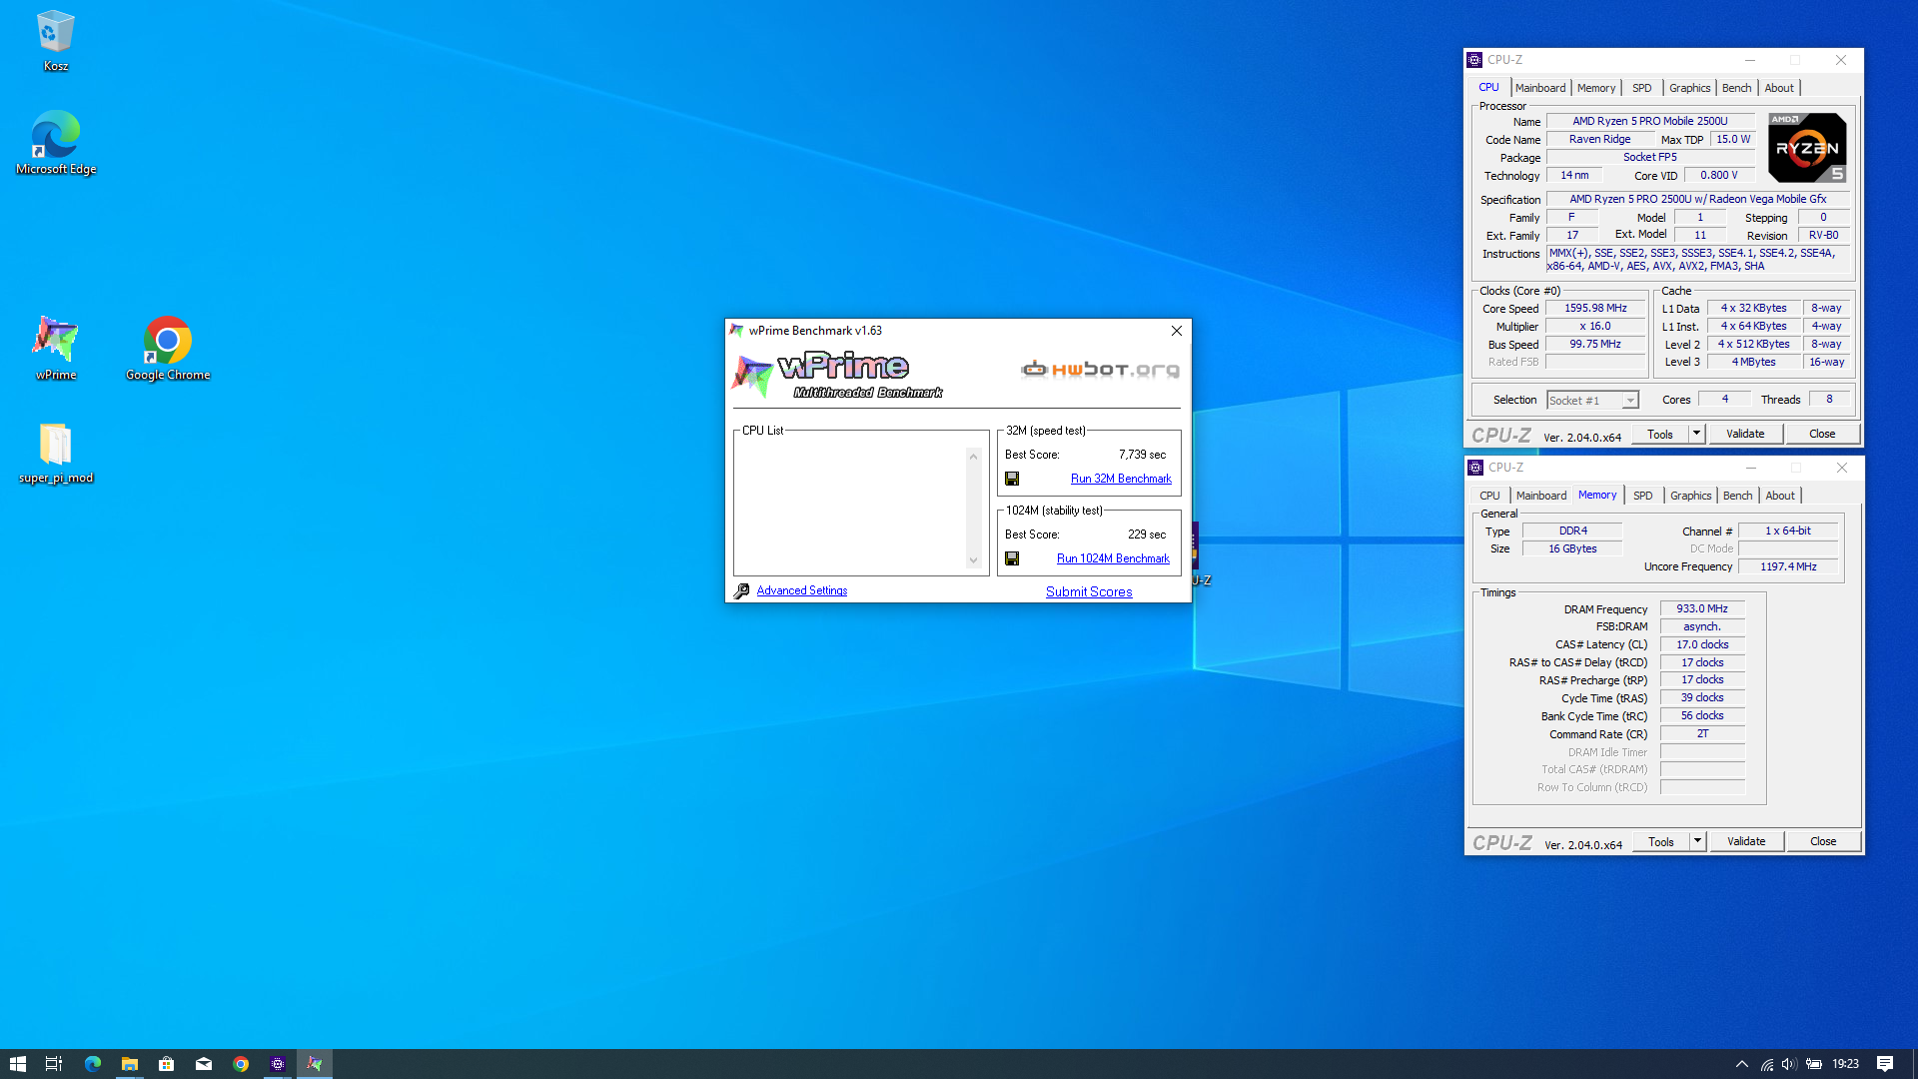Open Microsoft Store from the taskbar
Image resolution: width=1918 pixels, height=1079 pixels.
pyautogui.click(x=166, y=1064)
